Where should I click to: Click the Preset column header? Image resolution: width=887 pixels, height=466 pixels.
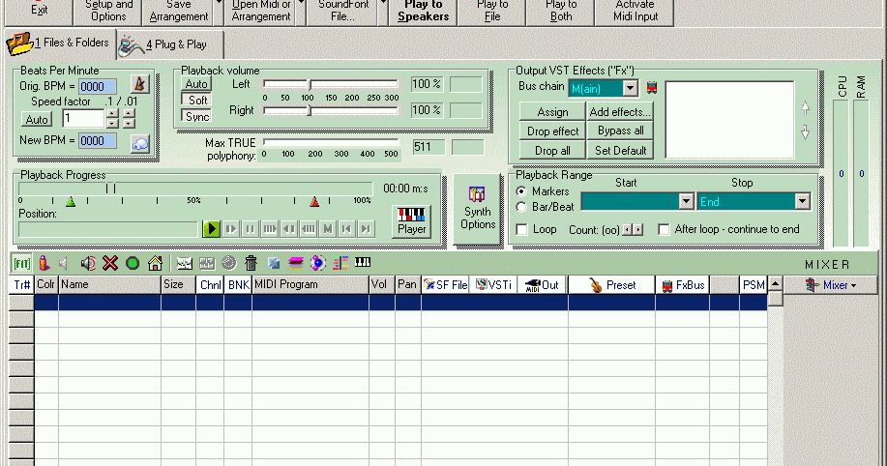pyautogui.click(x=611, y=285)
